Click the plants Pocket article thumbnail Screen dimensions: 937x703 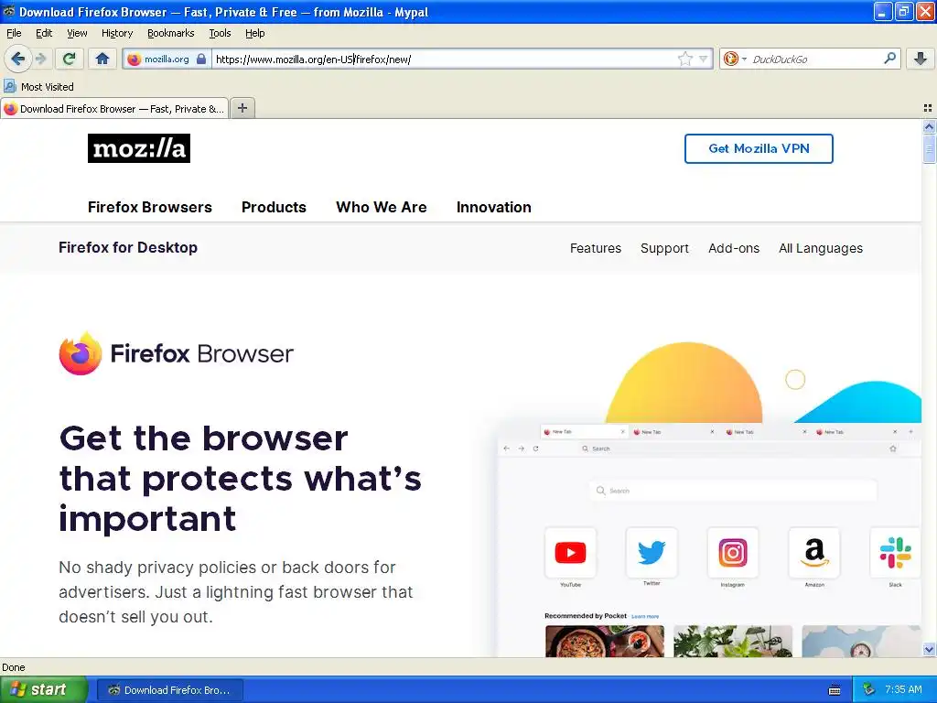pyautogui.click(x=733, y=642)
